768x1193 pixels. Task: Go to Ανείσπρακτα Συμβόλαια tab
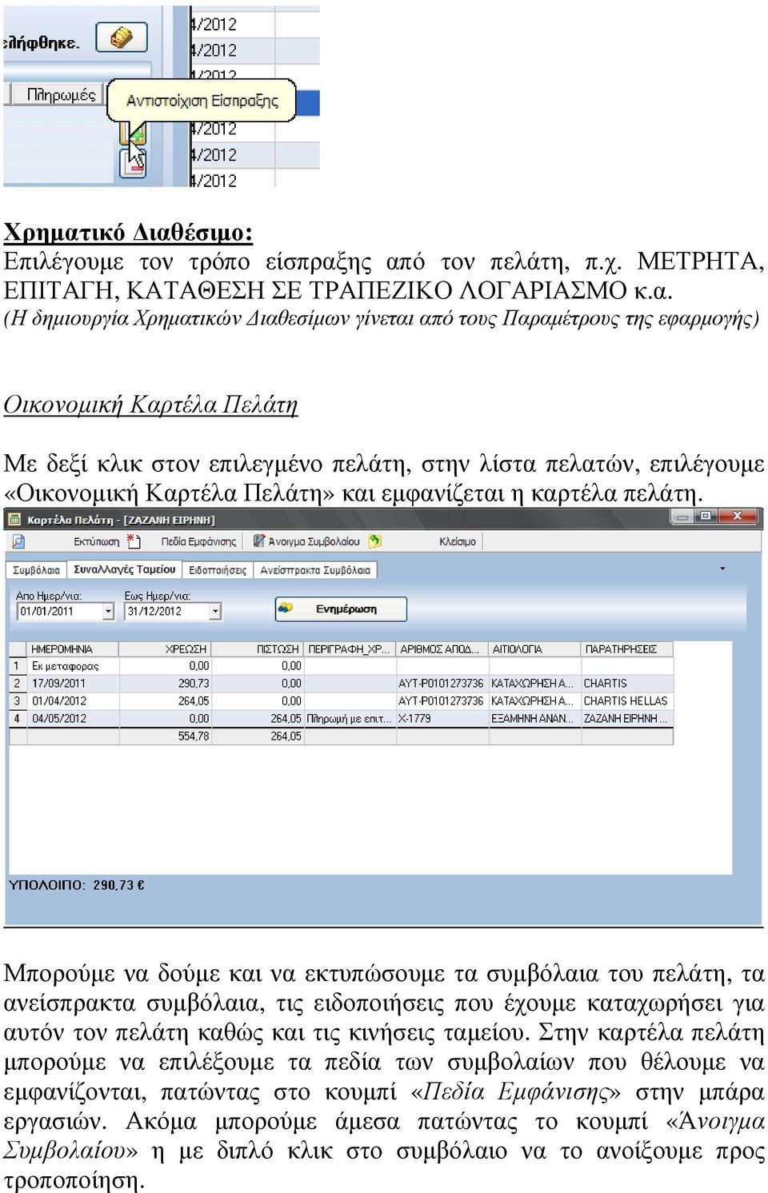(x=315, y=570)
